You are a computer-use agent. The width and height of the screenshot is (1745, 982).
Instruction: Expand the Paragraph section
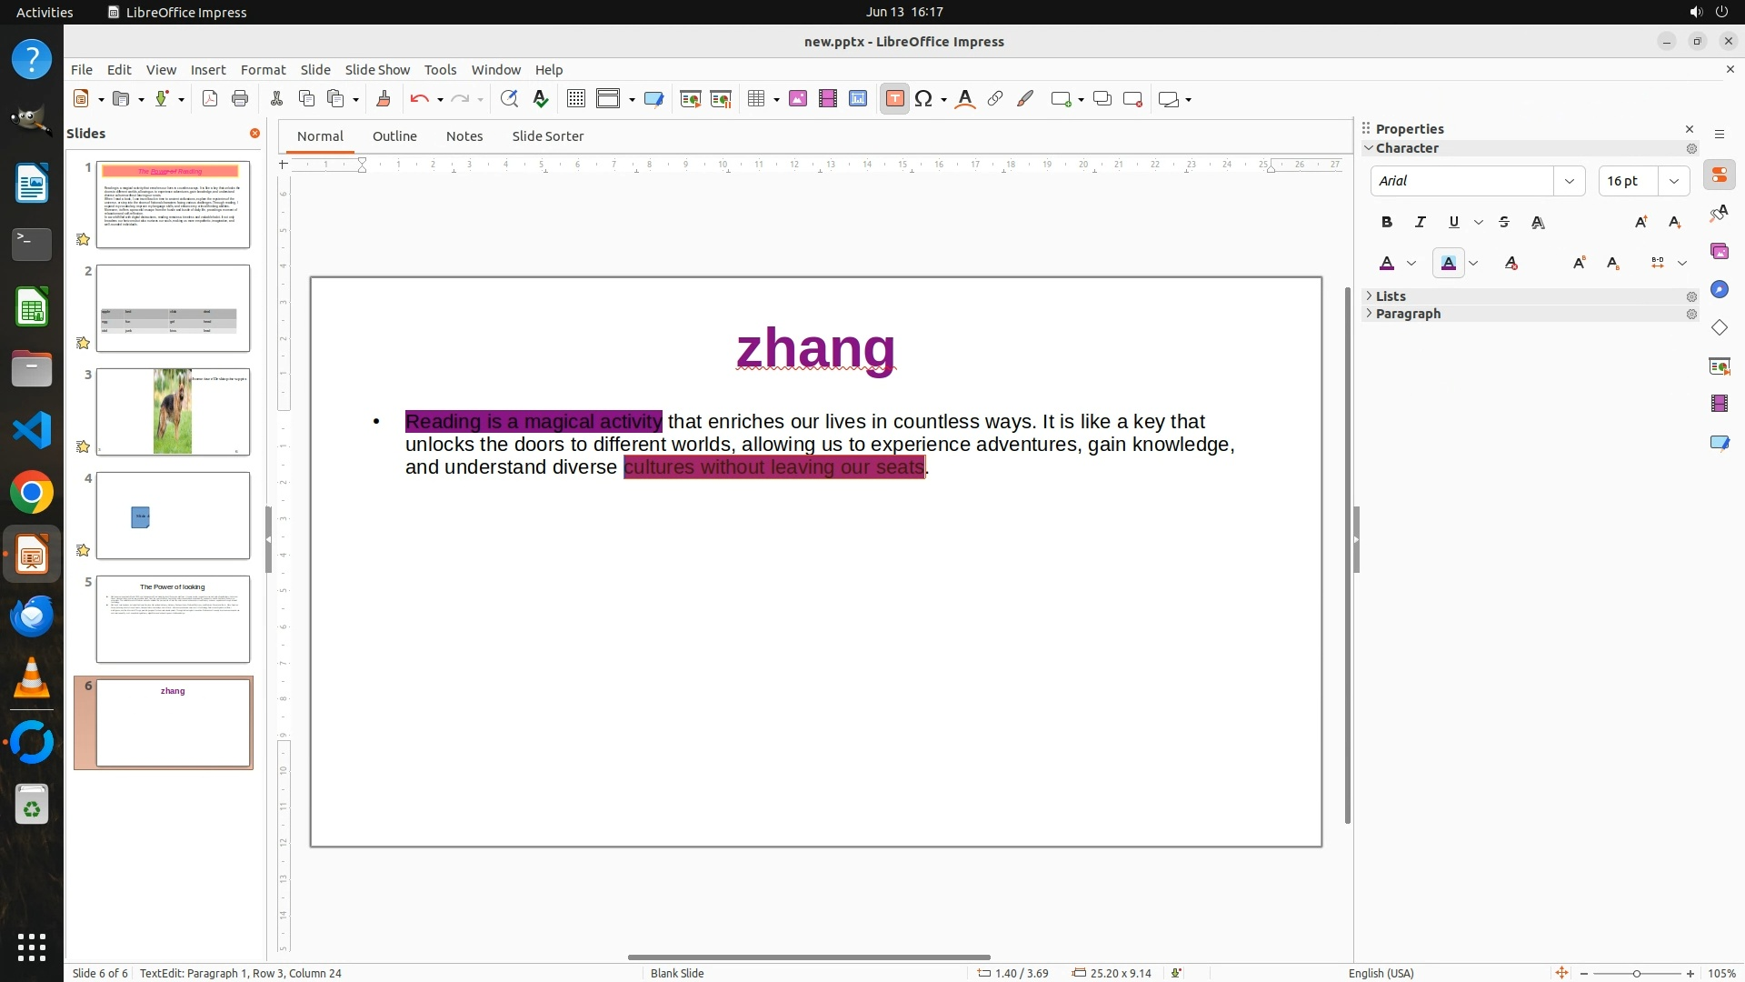point(1407,314)
